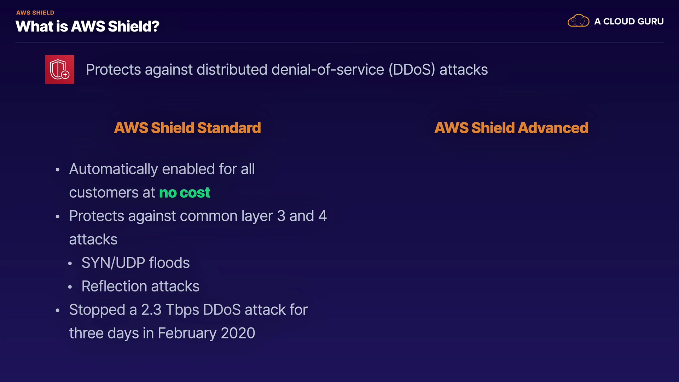Image resolution: width=679 pixels, height=382 pixels.
Task: Click the A Cloud Guru cloud logo
Action: [x=578, y=21]
